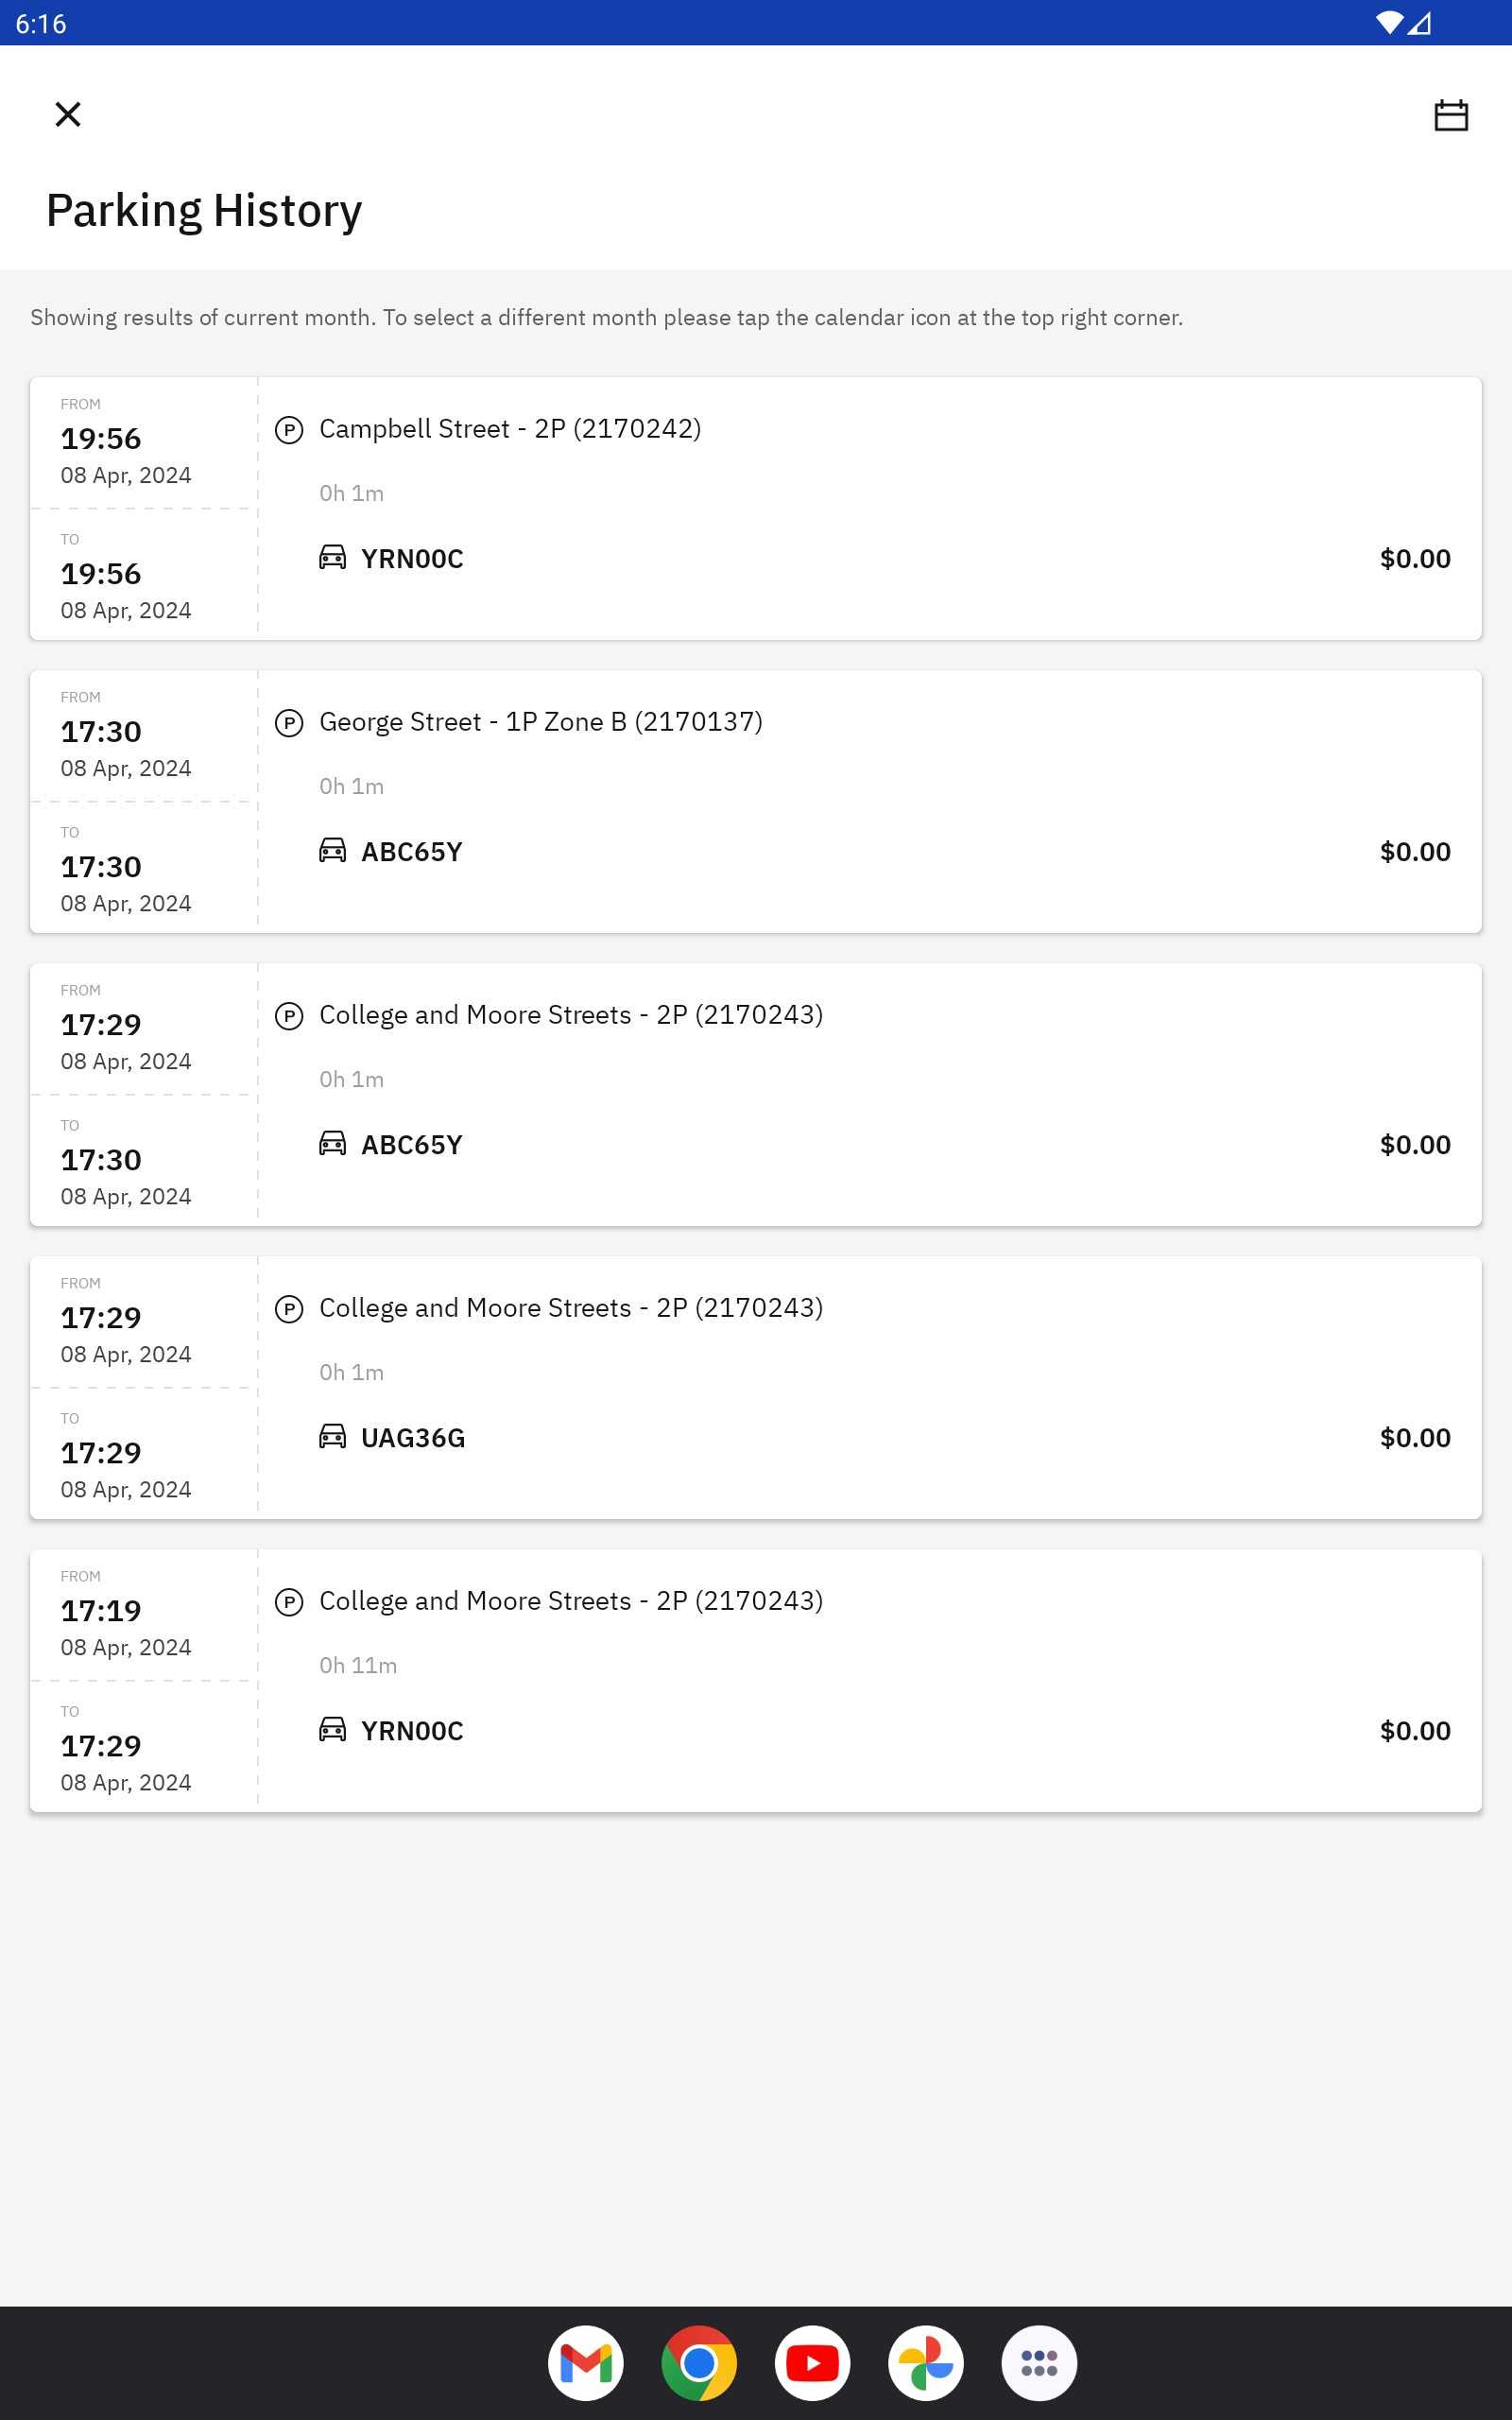Tap the 19:56 FROM time
Image resolution: width=1512 pixels, height=2420 pixels.
click(x=101, y=439)
